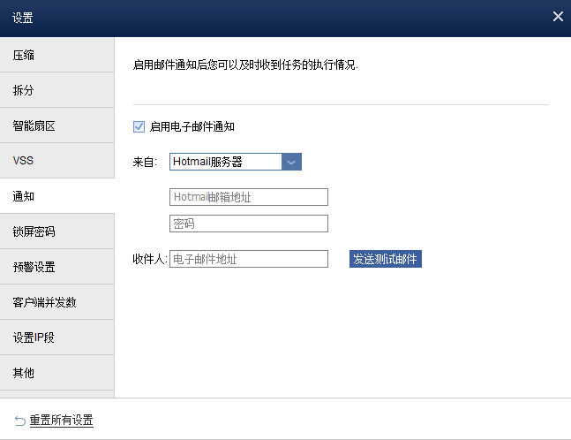Open the 锁屏密码 tab
This screenshot has height=440, width=571.
57,231
